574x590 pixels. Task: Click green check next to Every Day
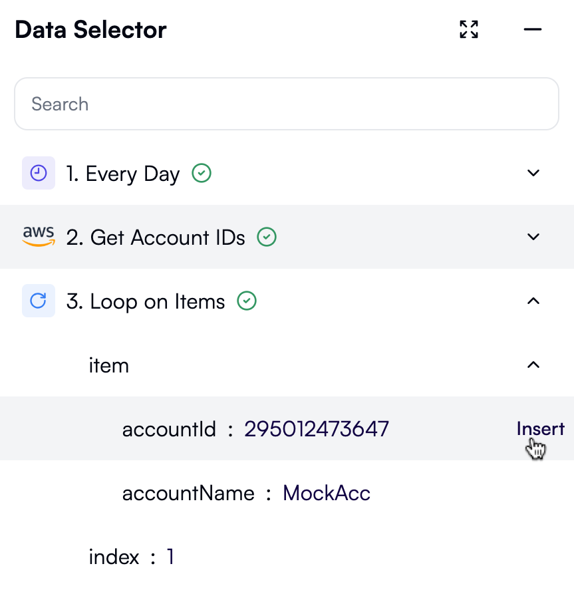[x=202, y=174]
